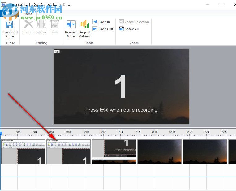Choose the Trim tool icon

pyautogui.click(x=54, y=24)
